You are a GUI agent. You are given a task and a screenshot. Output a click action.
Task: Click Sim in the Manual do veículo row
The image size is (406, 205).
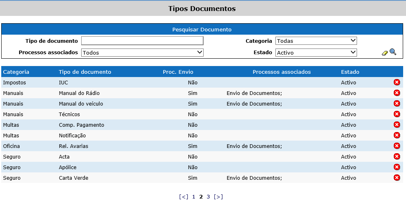[193, 104]
